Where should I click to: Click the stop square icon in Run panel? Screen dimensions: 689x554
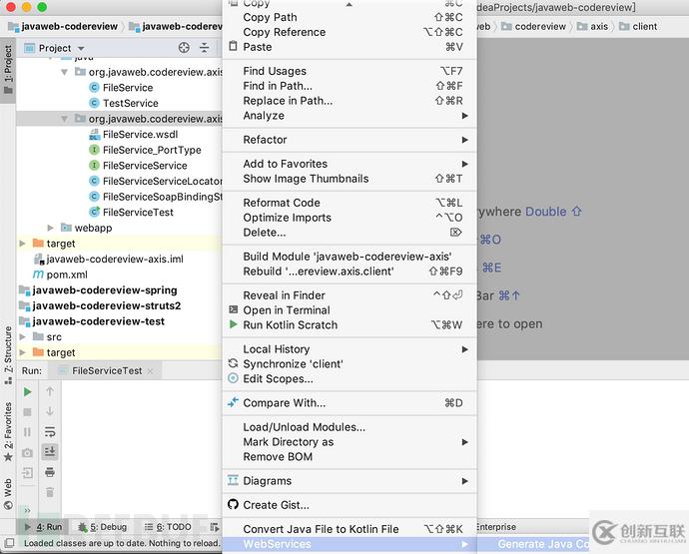tap(27, 412)
